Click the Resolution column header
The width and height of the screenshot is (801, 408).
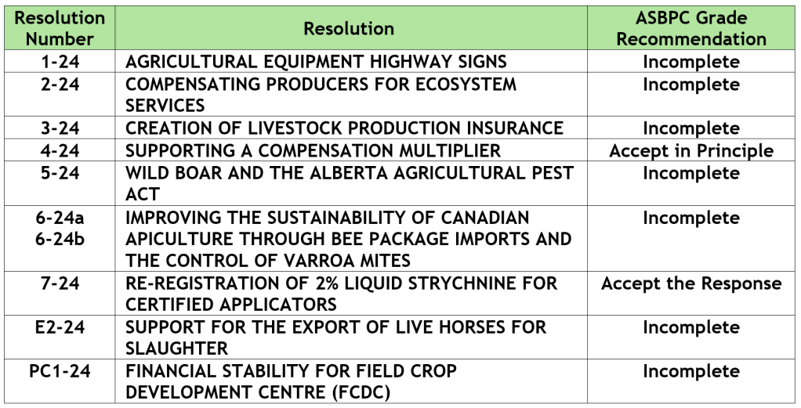(x=349, y=29)
